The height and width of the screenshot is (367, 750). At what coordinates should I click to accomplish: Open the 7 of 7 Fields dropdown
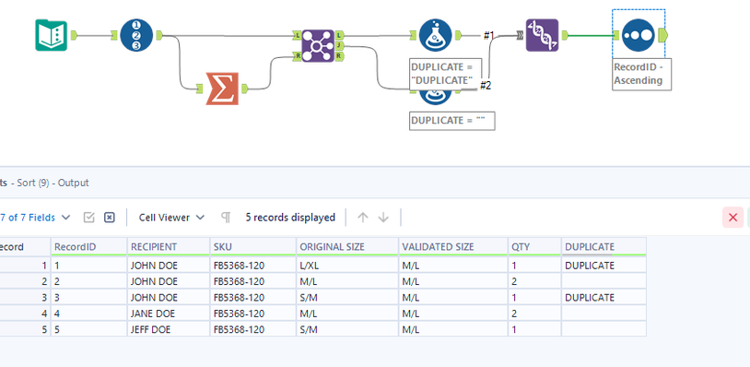click(x=35, y=218)
